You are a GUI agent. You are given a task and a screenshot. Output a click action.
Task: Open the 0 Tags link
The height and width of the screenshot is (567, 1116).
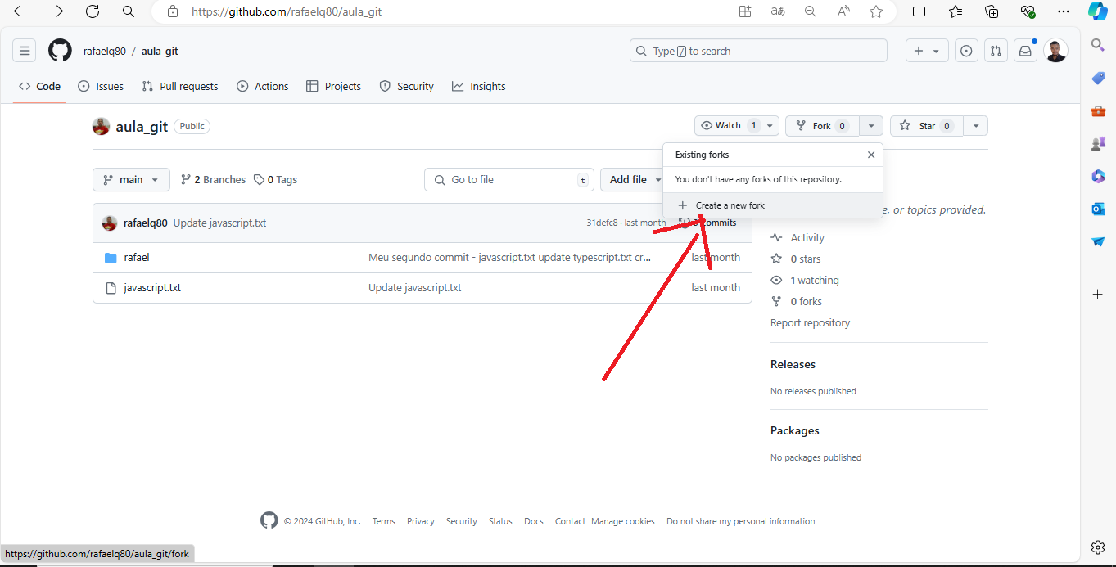pyautogui.click(x=275, y=179)
